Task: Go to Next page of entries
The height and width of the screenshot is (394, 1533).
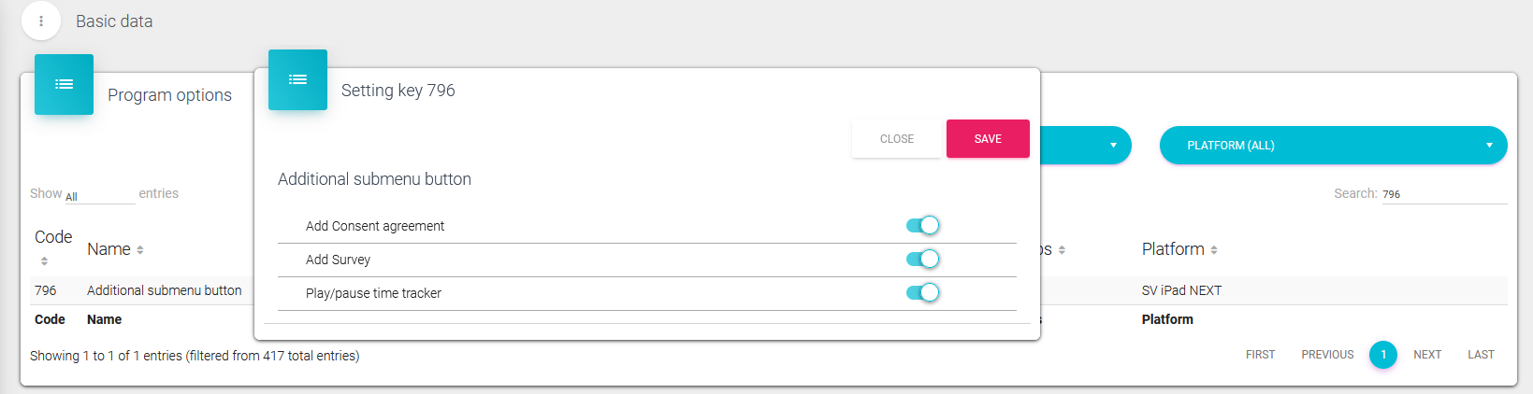Action: (x=1426, y=355)
